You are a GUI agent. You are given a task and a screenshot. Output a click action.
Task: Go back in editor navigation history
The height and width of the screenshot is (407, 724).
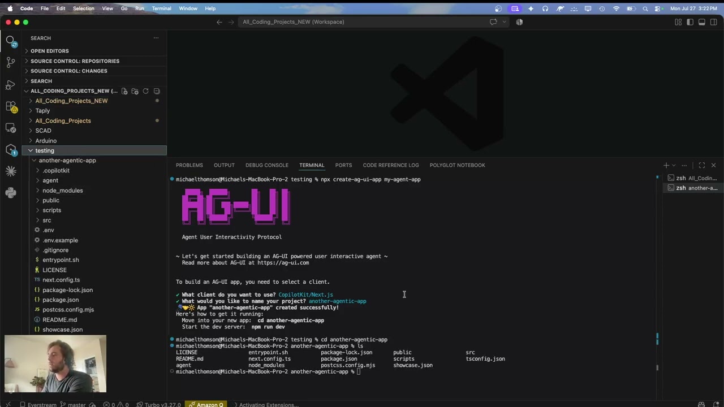click(219, 22)
